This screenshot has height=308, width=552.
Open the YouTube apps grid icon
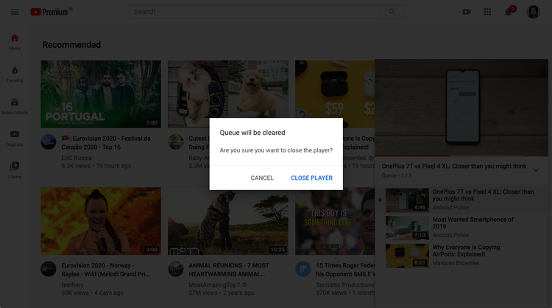(487, 12)
